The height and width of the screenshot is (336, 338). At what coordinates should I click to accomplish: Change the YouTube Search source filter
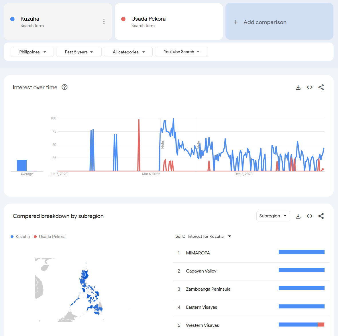pos(181,52)
